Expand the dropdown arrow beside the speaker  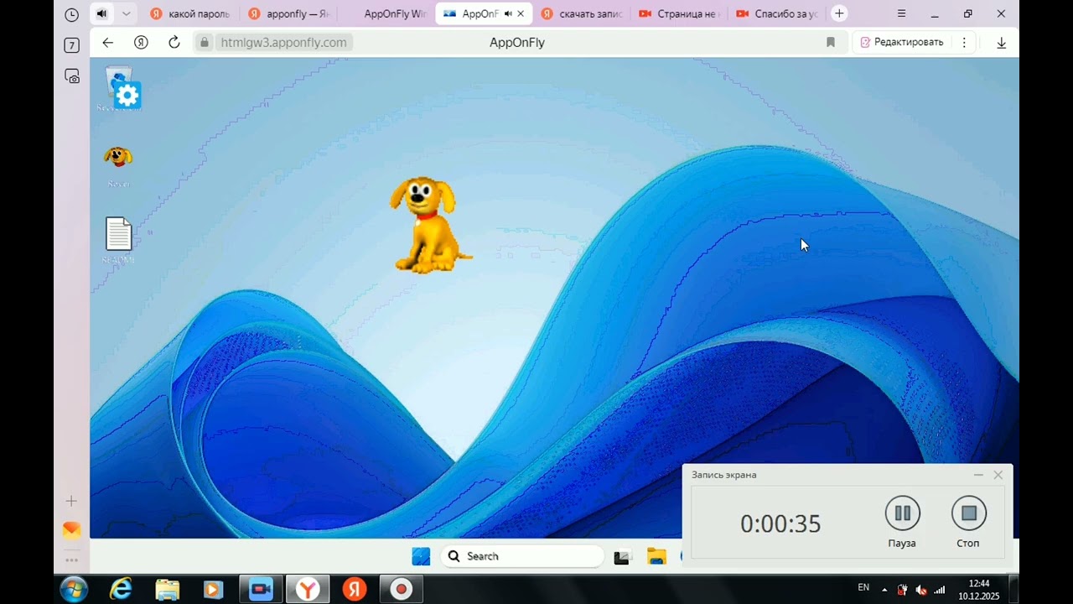(x=126, y=13)
